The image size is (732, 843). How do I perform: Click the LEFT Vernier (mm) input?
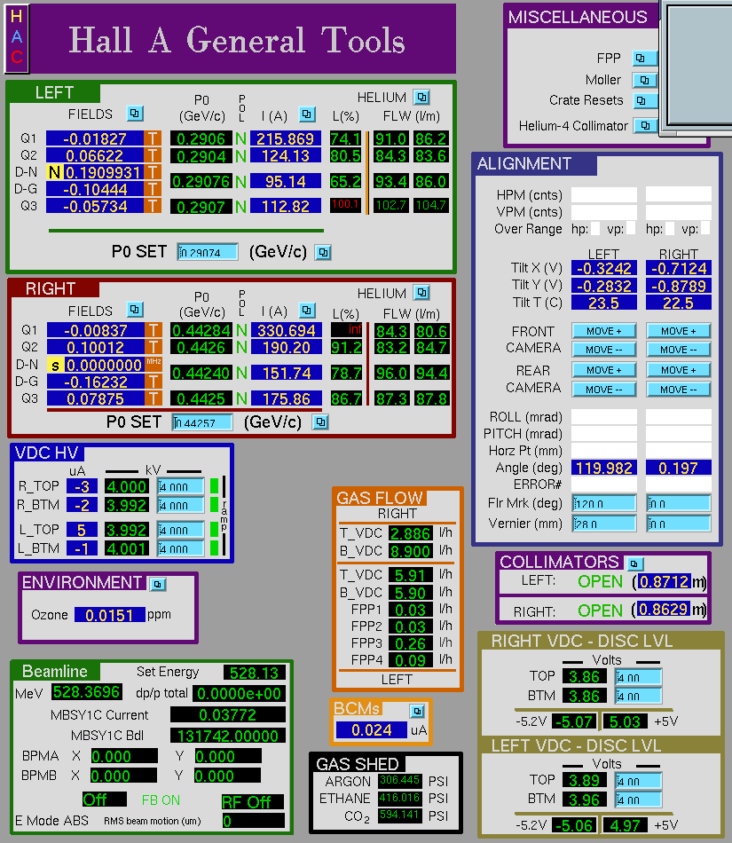pyautogui.click(x=604, y=524)
